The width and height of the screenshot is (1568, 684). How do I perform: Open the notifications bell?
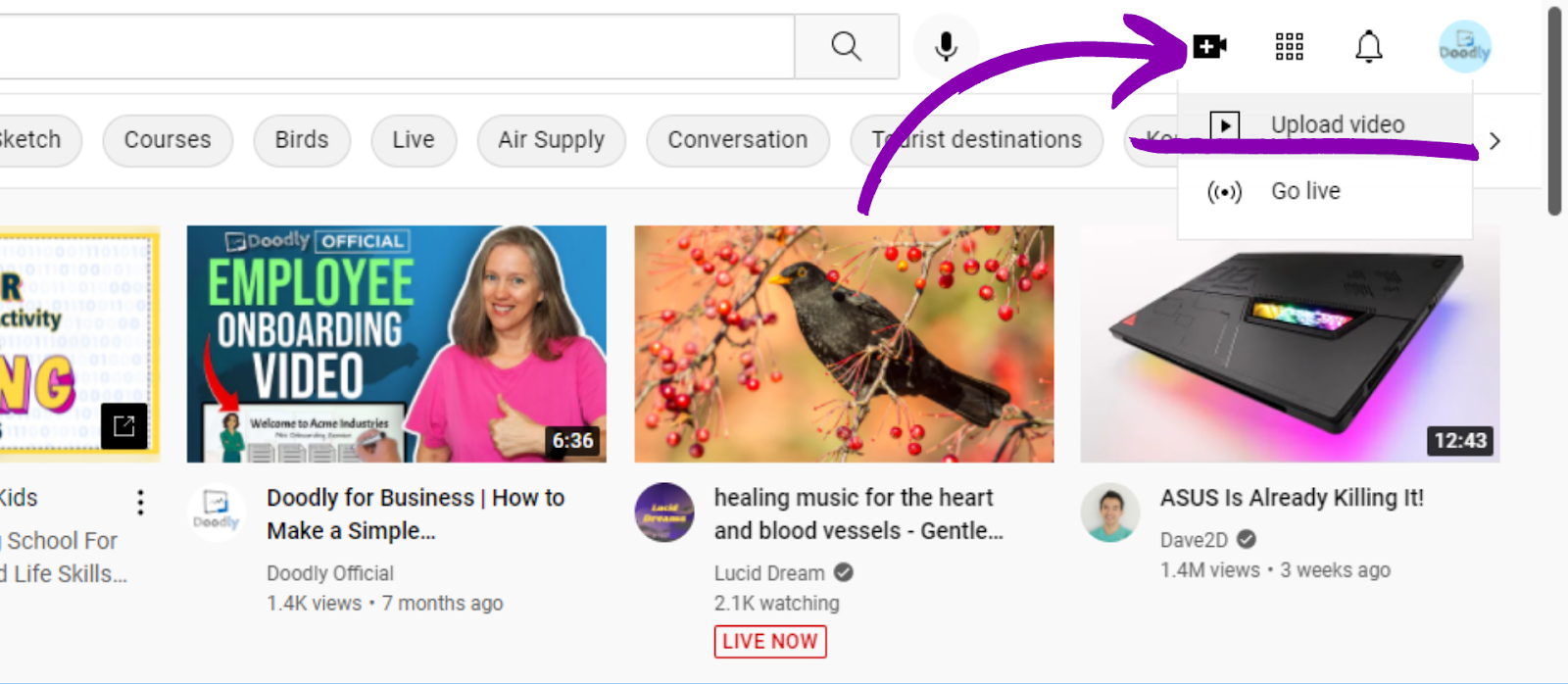point(1368,46)
